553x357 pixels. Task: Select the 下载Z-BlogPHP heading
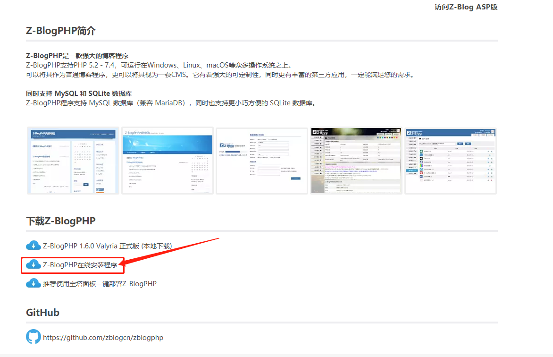(61, 221)
